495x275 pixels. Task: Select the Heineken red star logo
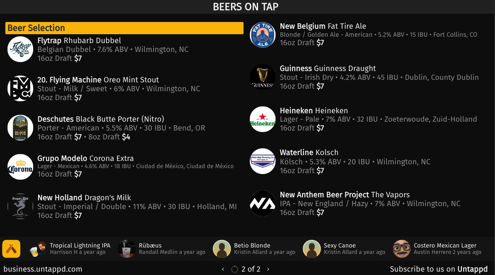pos(263,119)
